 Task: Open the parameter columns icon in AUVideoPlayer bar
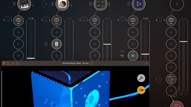pyautogui.click(x=13, y=63)
